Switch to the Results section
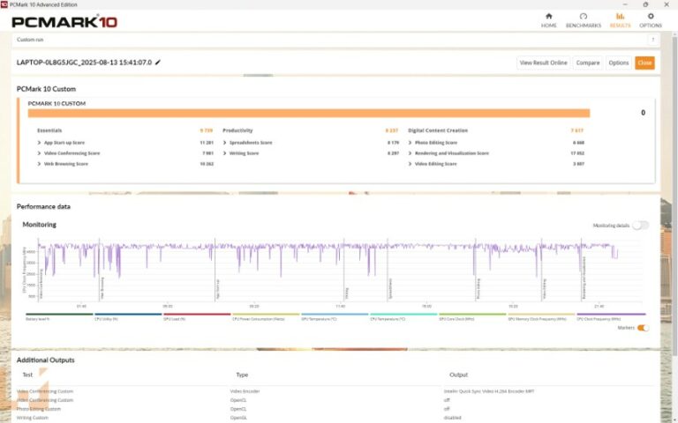This screenshot has height=423, width=678. coord(620,19)
